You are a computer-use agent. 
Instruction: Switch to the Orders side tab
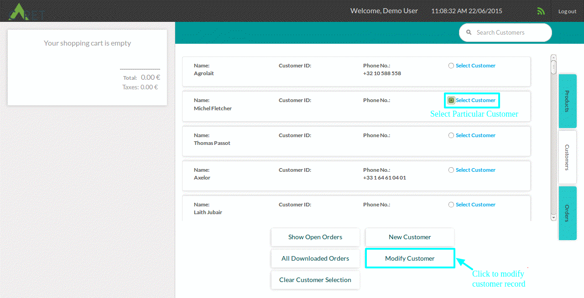coord(568,213)
